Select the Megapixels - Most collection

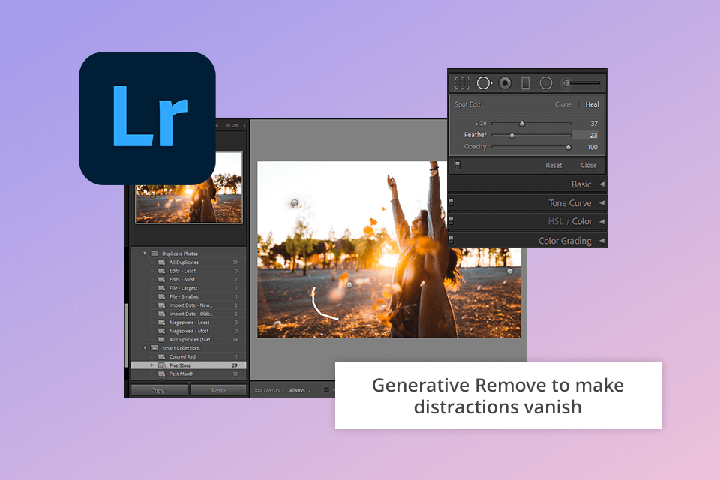189,331
